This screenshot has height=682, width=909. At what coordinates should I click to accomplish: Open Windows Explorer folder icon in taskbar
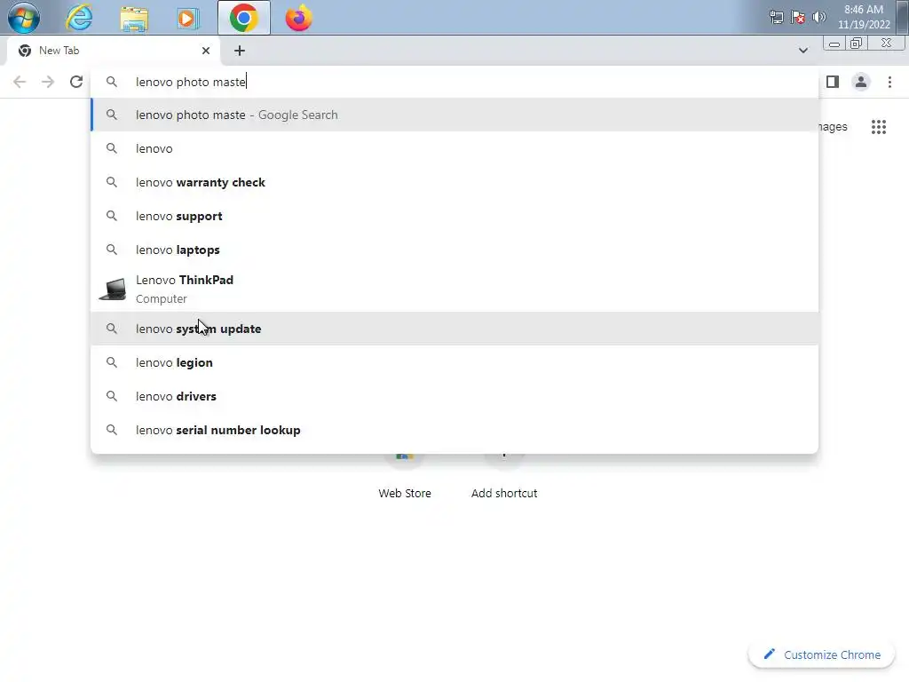point(134,18)
